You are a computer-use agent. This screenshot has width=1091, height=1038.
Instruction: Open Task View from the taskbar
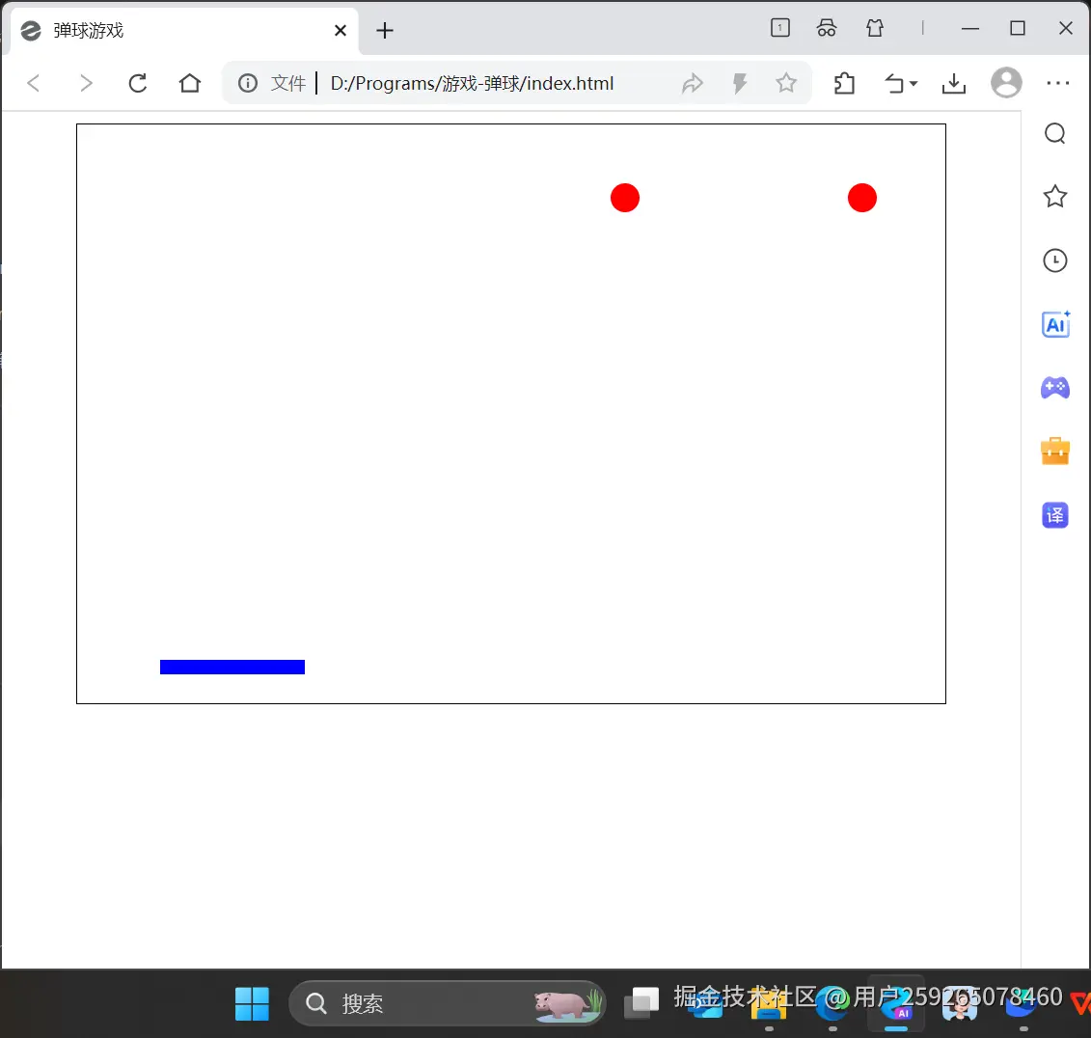(641, 1003)
